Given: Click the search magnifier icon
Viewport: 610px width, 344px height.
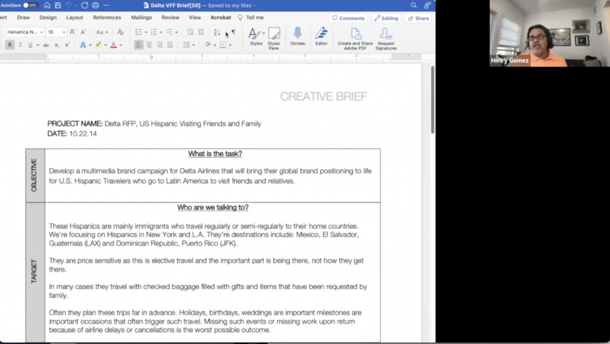Looking at the screenshot, I should point(414,5).
